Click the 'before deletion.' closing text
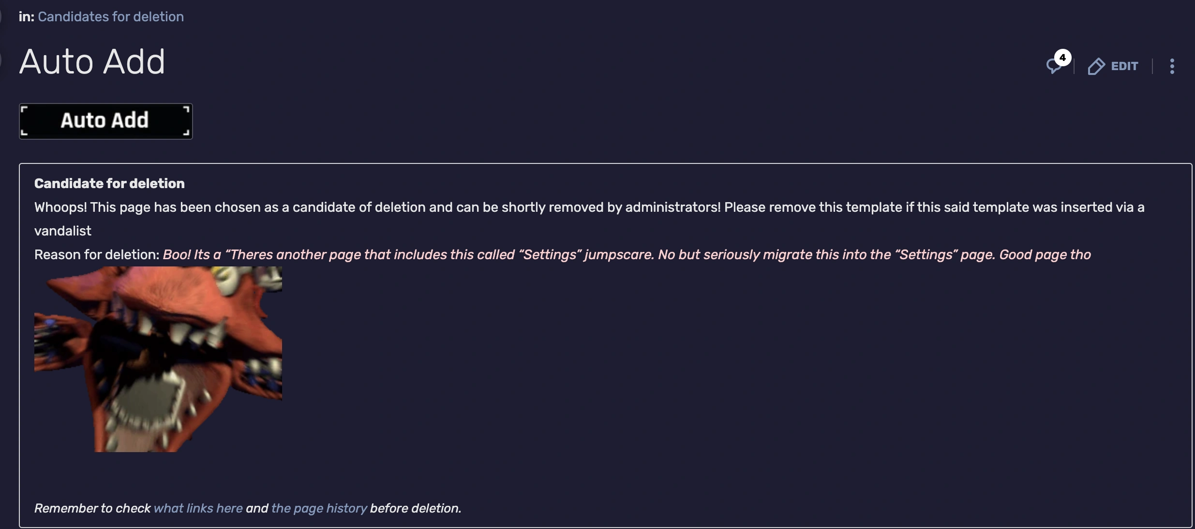The height and width of the screenshot is (529, 1195). 415,508
